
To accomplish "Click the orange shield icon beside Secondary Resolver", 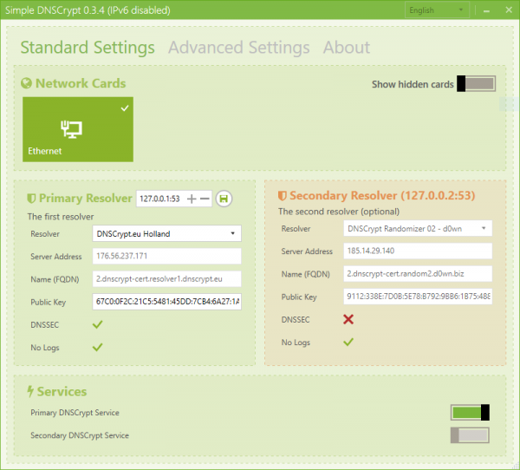I will [x=282, y=196].
